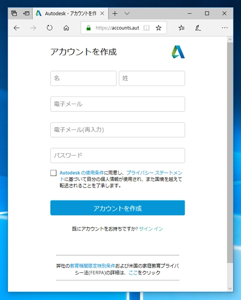Viewport: 241px width, 300px height.
Task: Set these tabs aside icon
Action: click(26, 14)
